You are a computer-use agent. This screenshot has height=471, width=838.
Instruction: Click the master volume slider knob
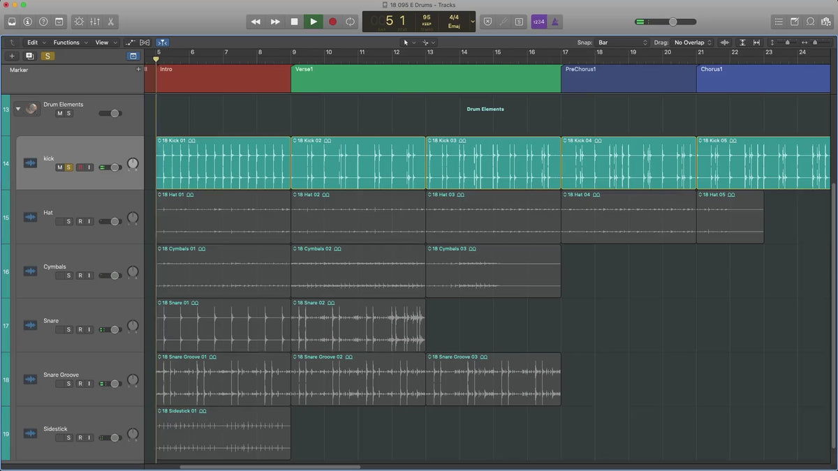click(x=672, y=22)
